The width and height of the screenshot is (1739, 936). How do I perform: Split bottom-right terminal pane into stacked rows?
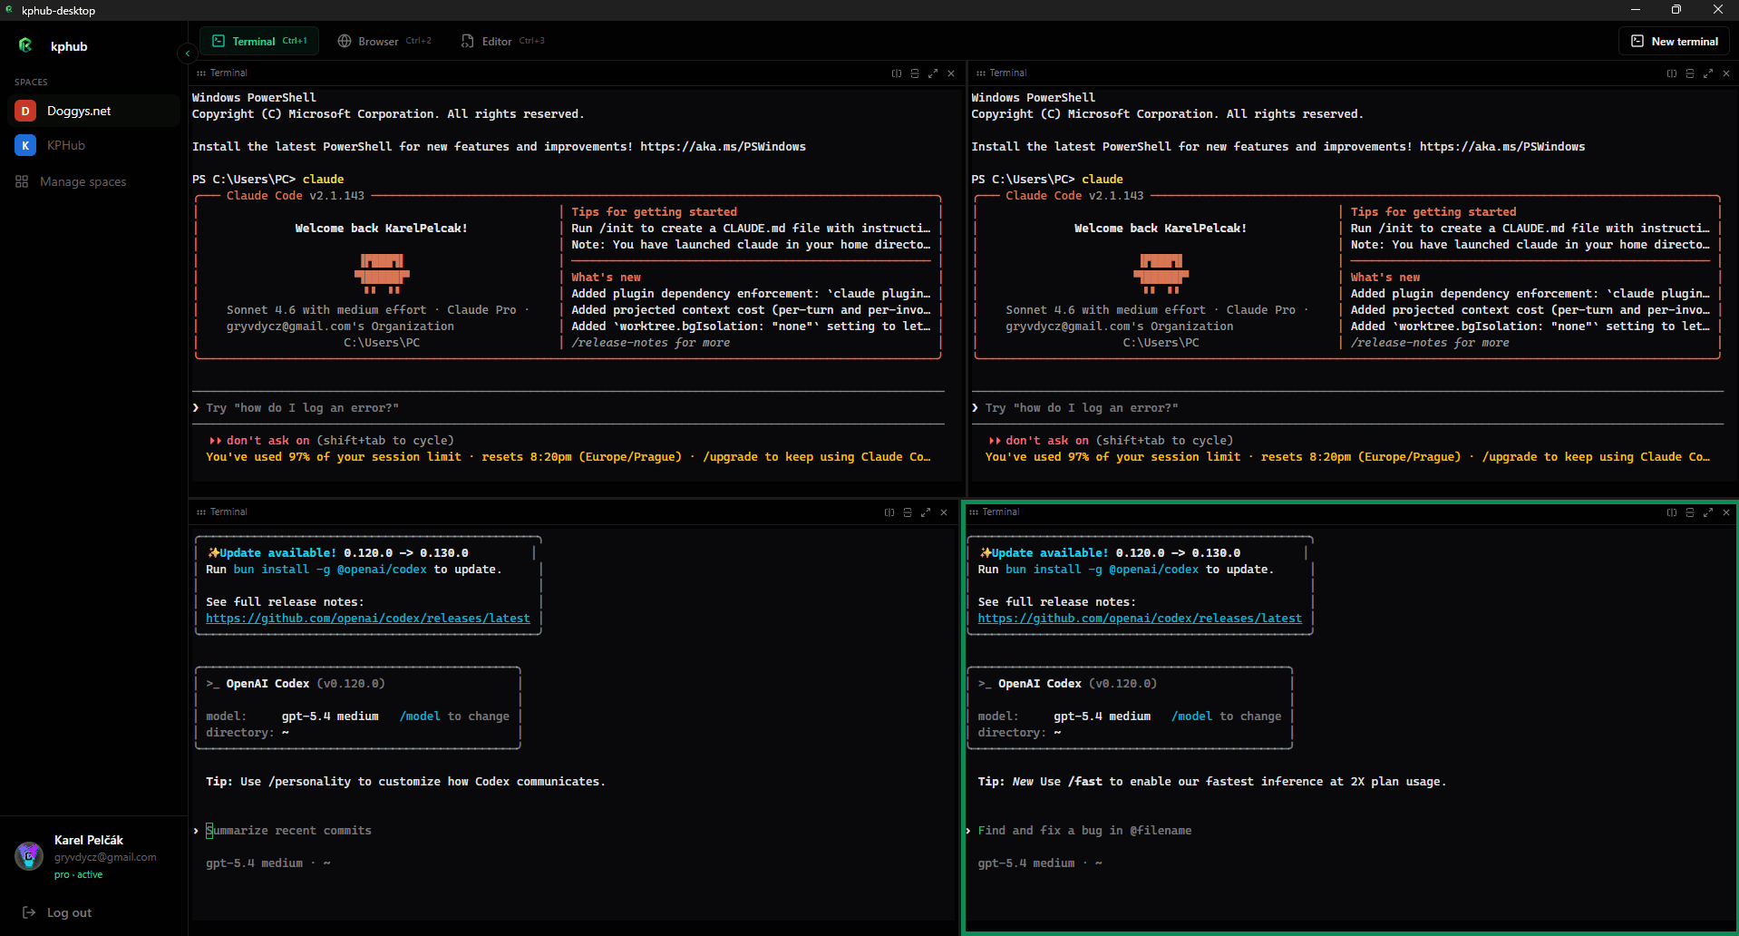[1690, 512]
